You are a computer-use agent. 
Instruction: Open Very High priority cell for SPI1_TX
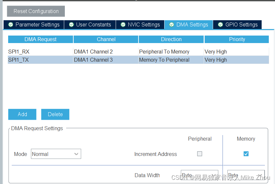pos(236,60)
